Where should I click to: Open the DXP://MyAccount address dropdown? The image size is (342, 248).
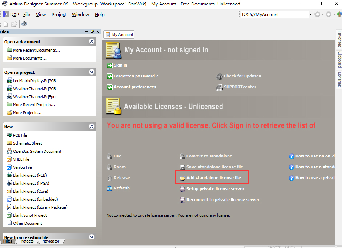[310, 15]
